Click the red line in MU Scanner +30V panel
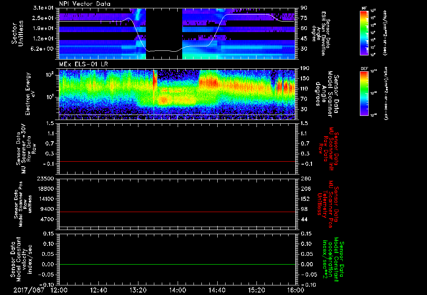The image size is (427, 295). point(177,161)
